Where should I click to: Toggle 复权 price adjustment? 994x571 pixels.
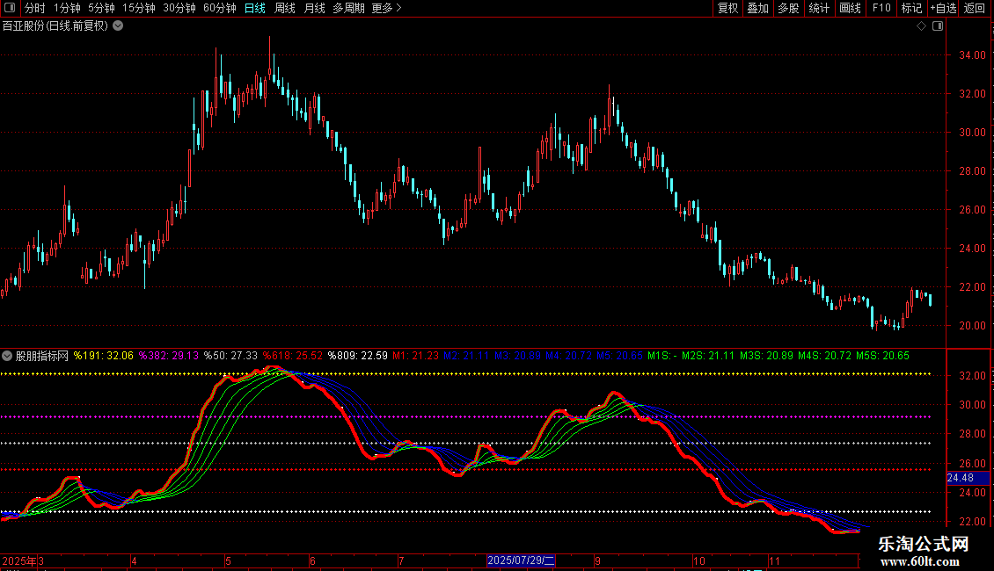coord(727,9)
